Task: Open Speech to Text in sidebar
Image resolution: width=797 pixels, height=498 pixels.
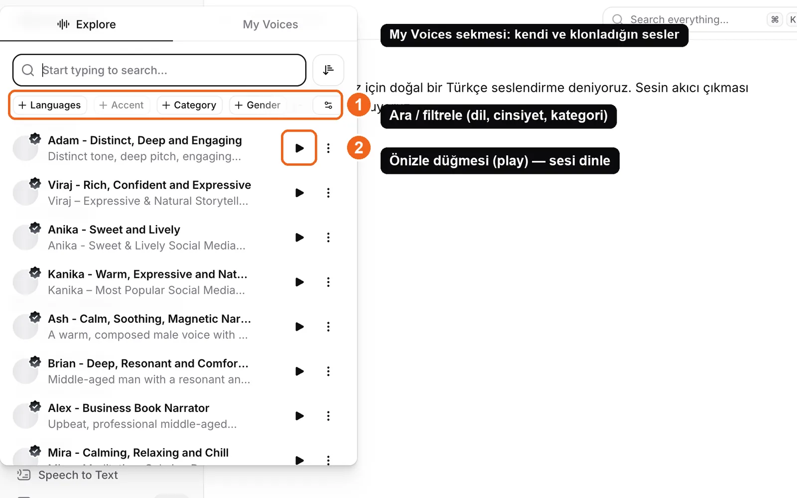Action: [68, 475]
